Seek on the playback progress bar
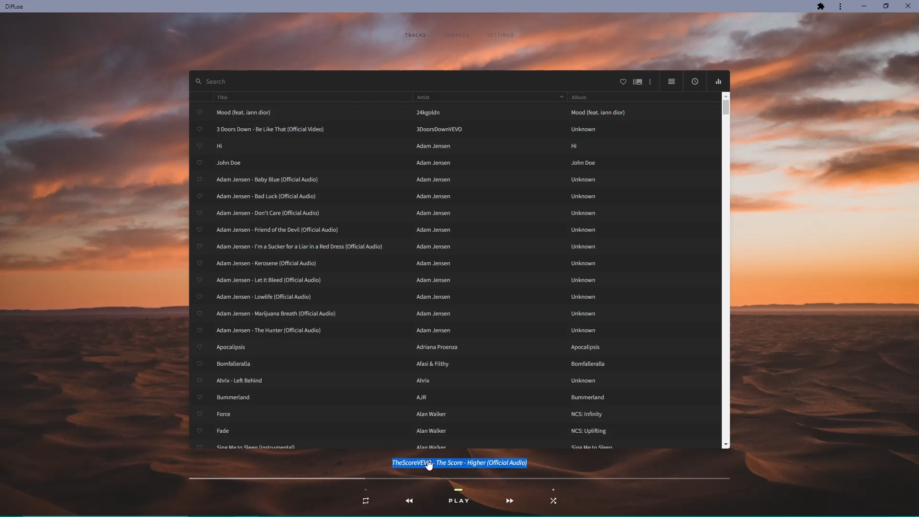Viewport: 919px width, 517px height. [x=459, y=478]
